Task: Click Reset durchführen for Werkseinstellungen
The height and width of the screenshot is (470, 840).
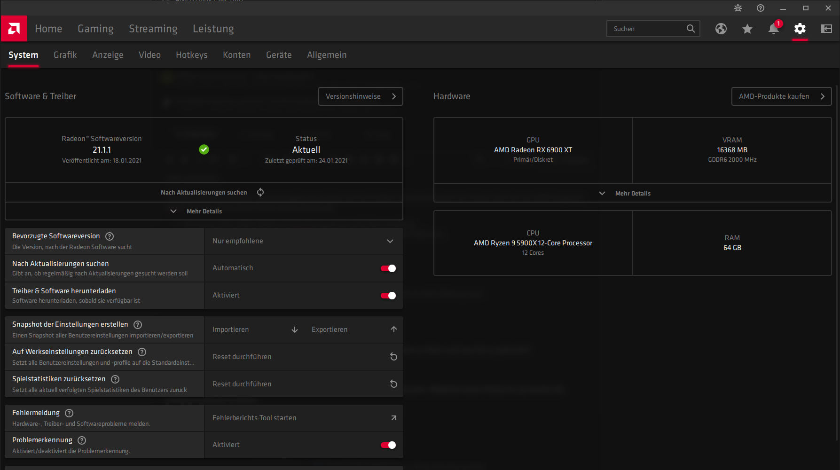Action: 304,357
